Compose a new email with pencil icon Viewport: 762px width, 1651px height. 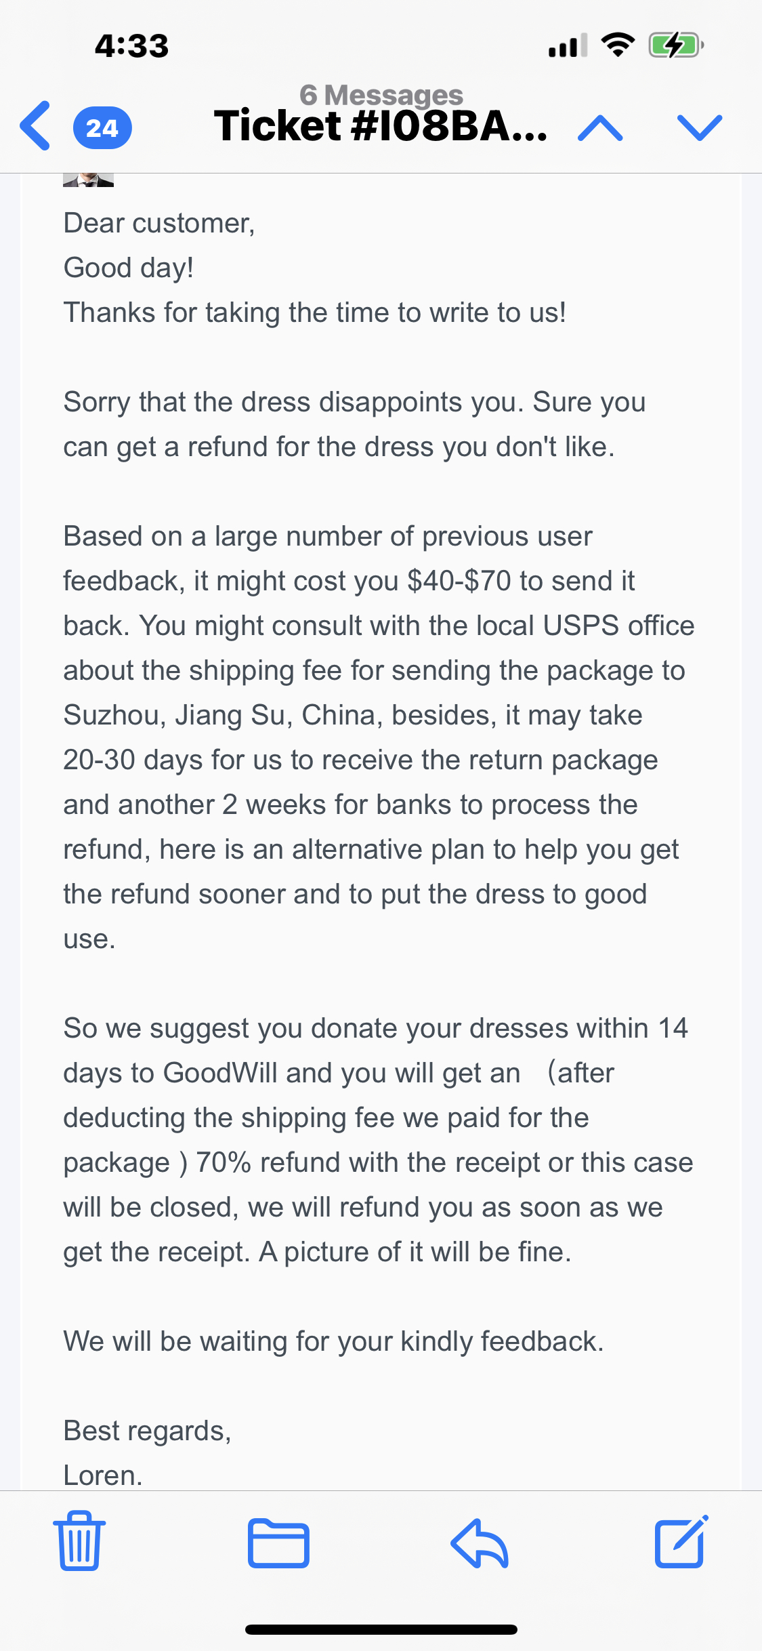(x=681, y=1542)
